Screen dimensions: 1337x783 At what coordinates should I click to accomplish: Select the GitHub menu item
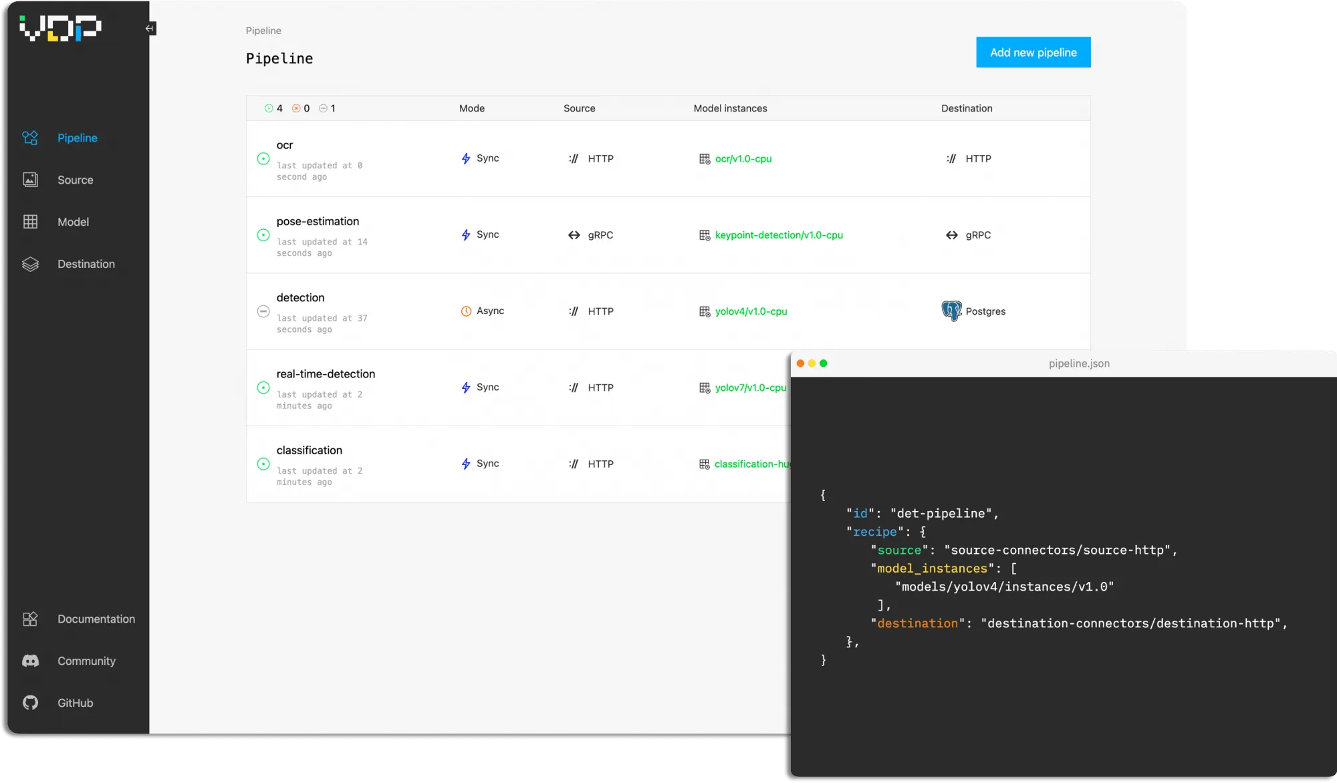75,703
